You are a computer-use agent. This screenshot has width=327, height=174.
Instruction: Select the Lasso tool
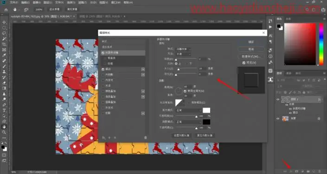pos(4,33)
